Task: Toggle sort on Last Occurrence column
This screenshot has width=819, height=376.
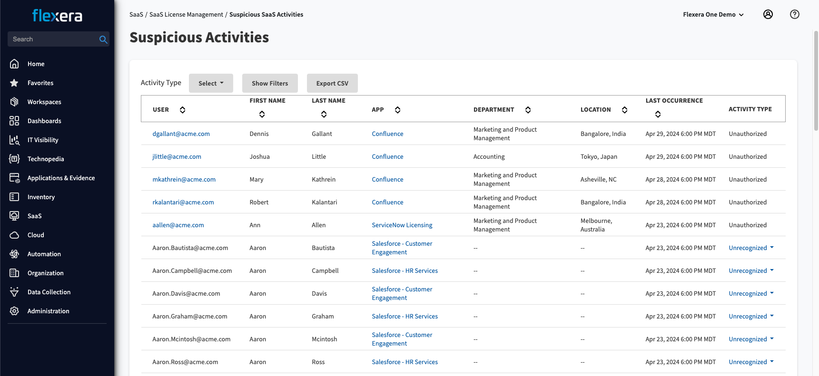Action: [658, 114]
